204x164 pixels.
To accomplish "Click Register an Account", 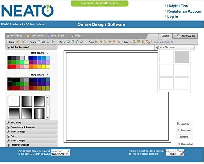I will click(185, 11).
